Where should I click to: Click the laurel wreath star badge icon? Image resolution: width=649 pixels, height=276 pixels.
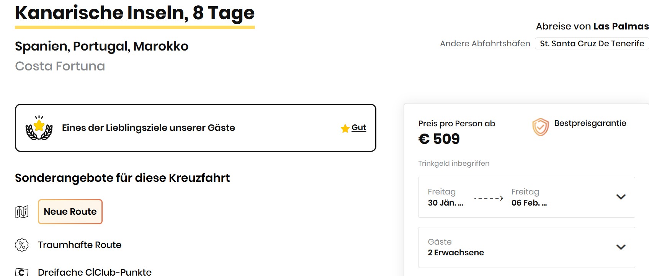pyautogui.click(x=38, y=127)
